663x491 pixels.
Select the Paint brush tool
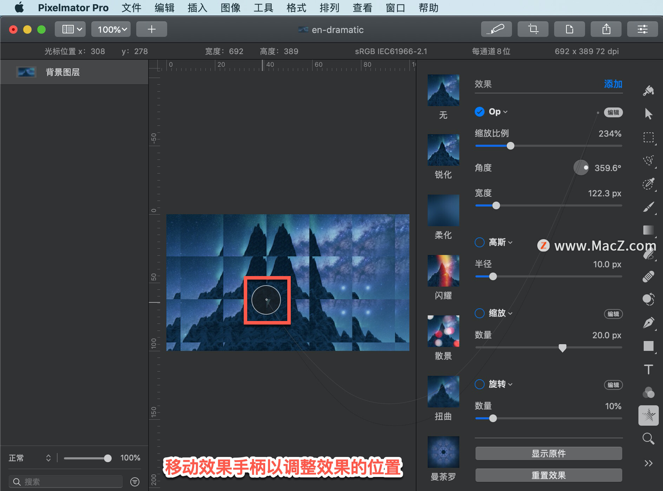pyautogui.click(x=648, y=207)
